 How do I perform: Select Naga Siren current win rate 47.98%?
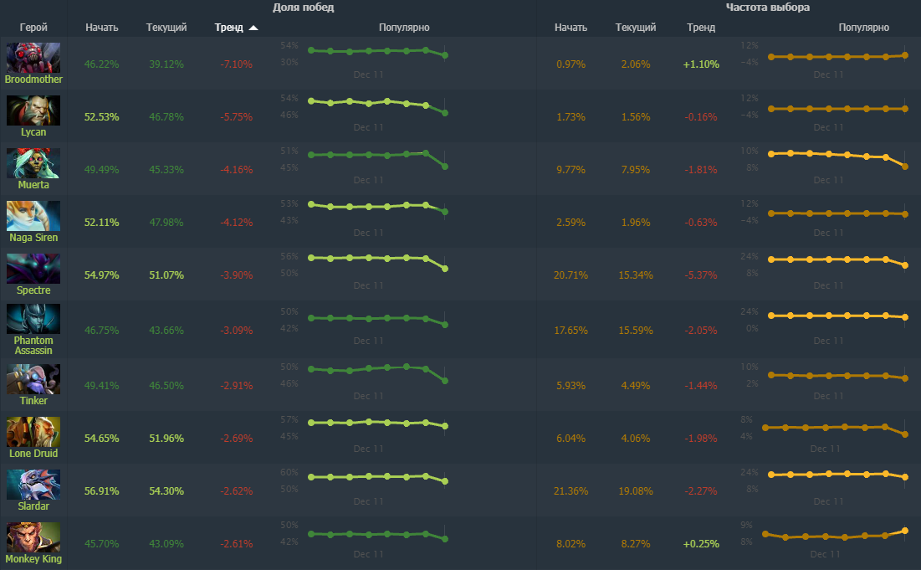(x=166, y=222)
